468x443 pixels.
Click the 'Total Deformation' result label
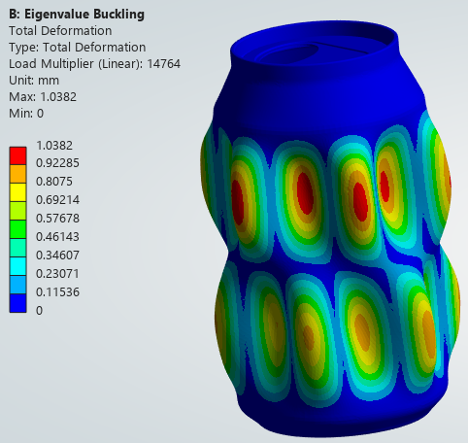(60, 31)
